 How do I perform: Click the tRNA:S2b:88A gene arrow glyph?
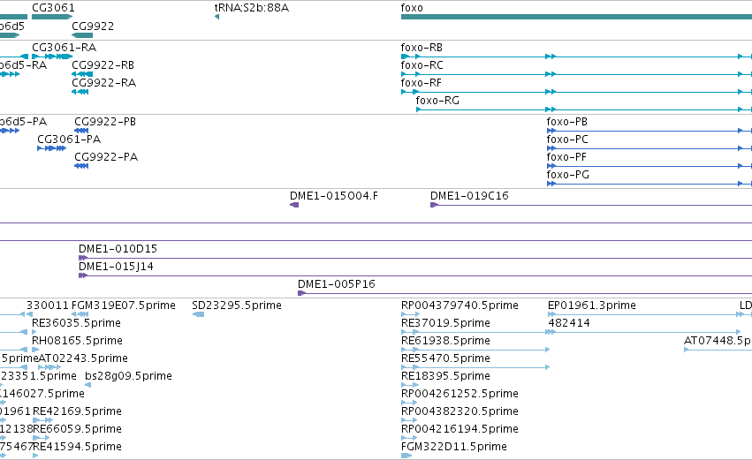pyautogui.click(x=216, y=17)
